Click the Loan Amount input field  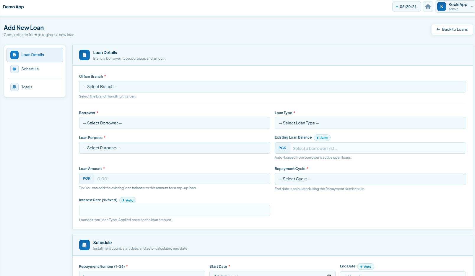(181, 179)
